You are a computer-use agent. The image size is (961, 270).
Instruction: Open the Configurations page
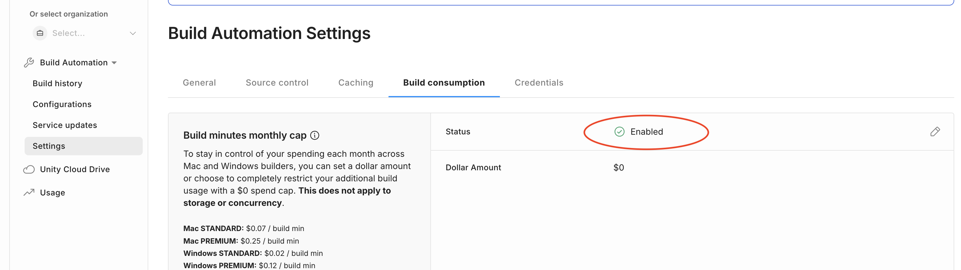62,104
